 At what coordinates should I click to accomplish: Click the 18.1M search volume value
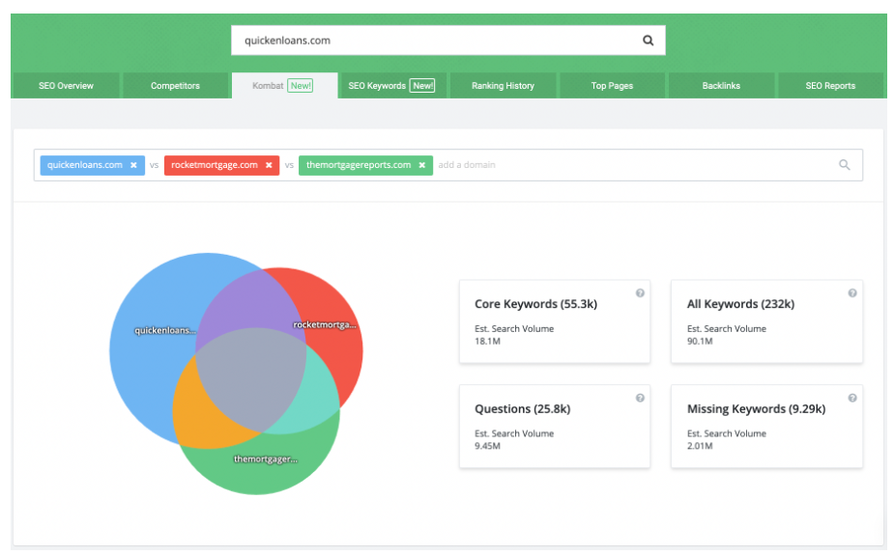[x=487, y=341]
